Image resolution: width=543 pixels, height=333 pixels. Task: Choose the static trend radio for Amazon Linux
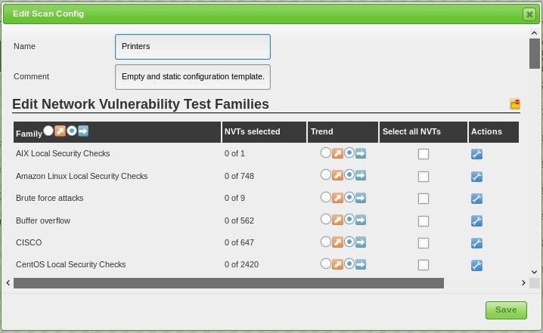349,174
